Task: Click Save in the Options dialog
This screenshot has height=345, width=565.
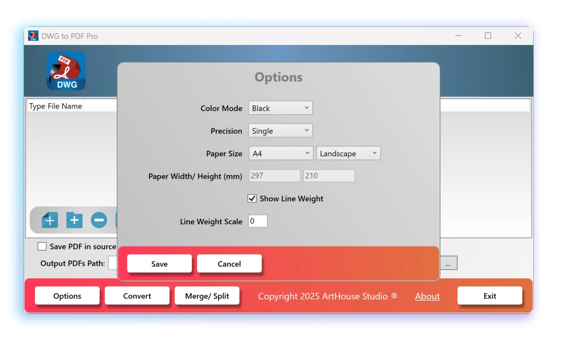Action: coord(160,264)
